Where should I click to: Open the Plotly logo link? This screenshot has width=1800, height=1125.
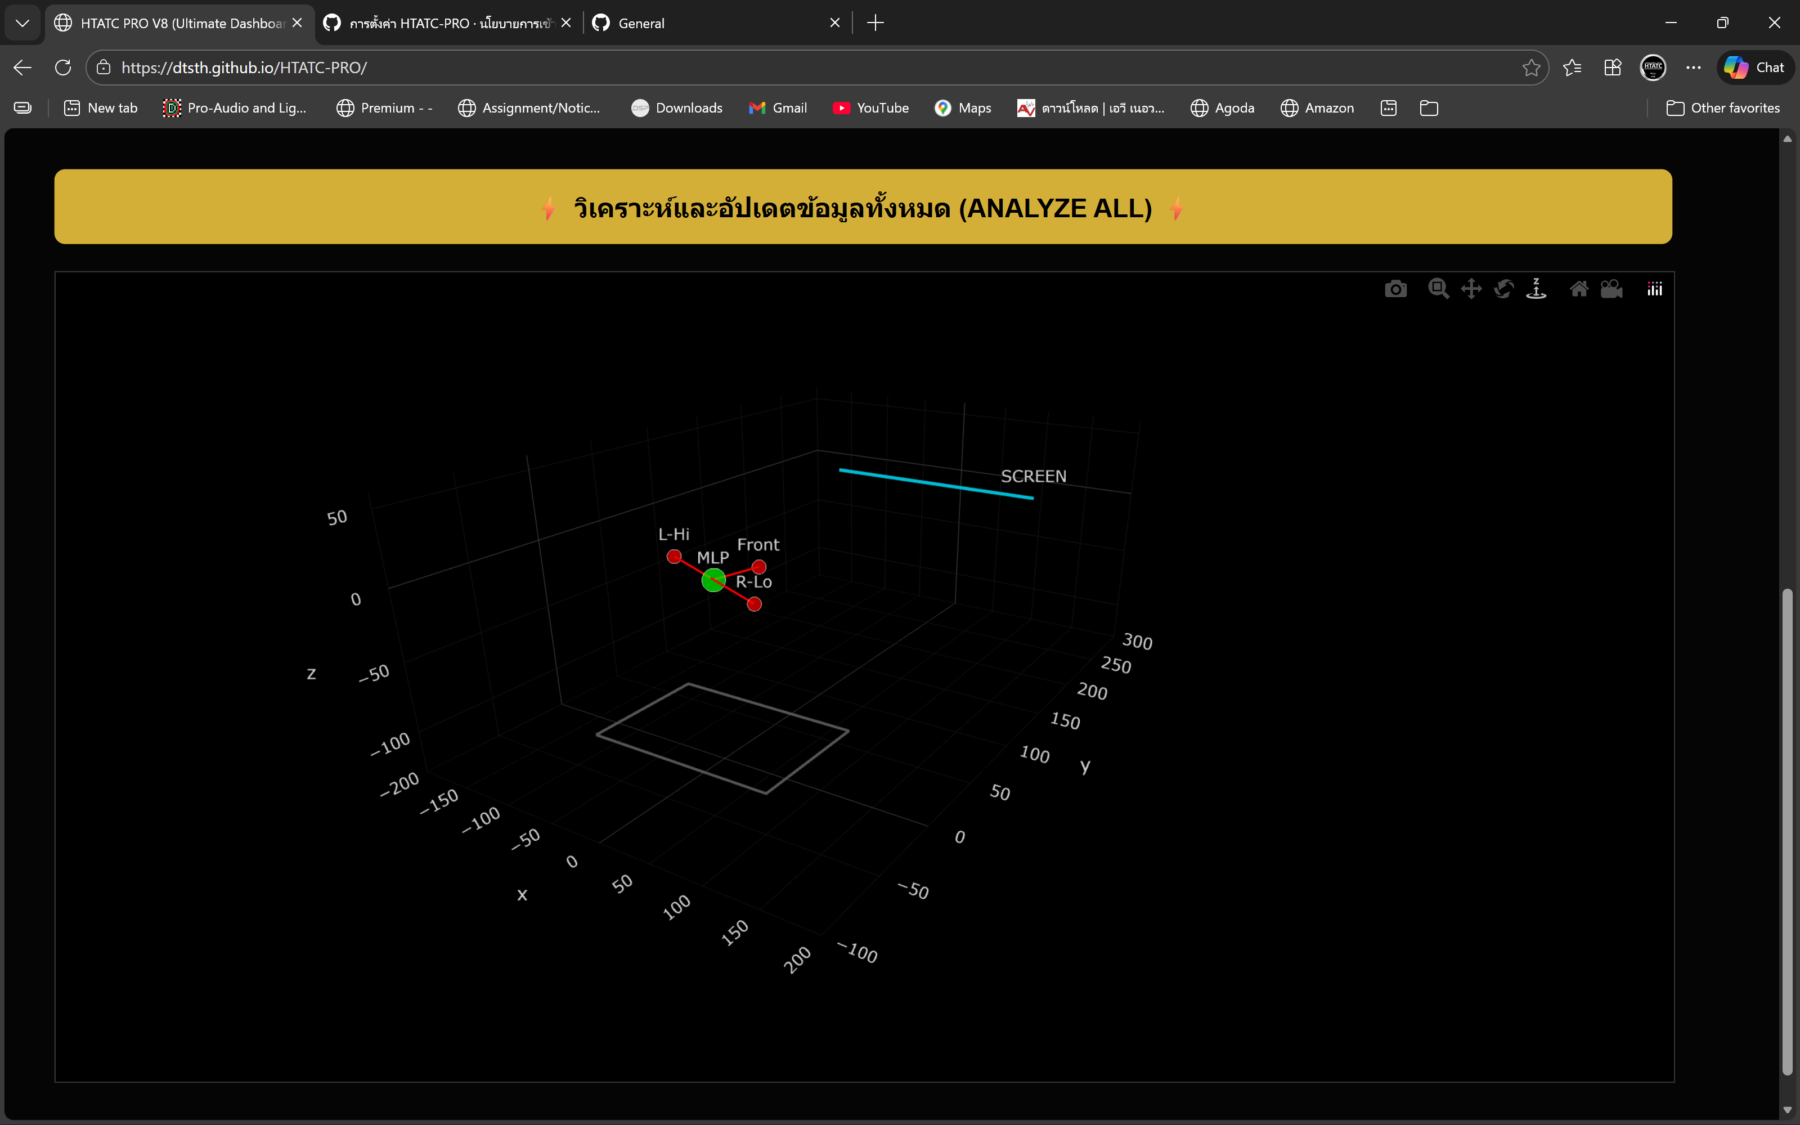pos(1654,289)
